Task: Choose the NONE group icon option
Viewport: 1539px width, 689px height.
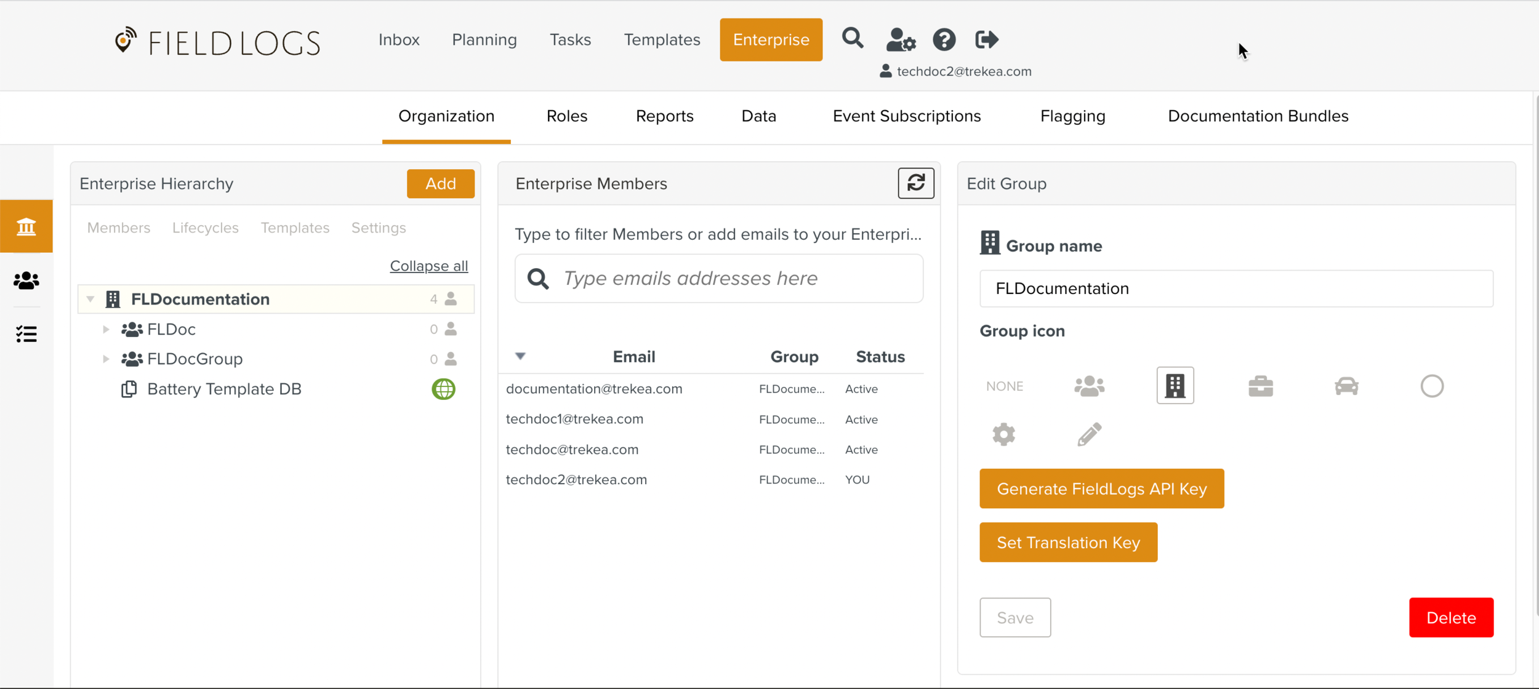Action: [1004, 386]
